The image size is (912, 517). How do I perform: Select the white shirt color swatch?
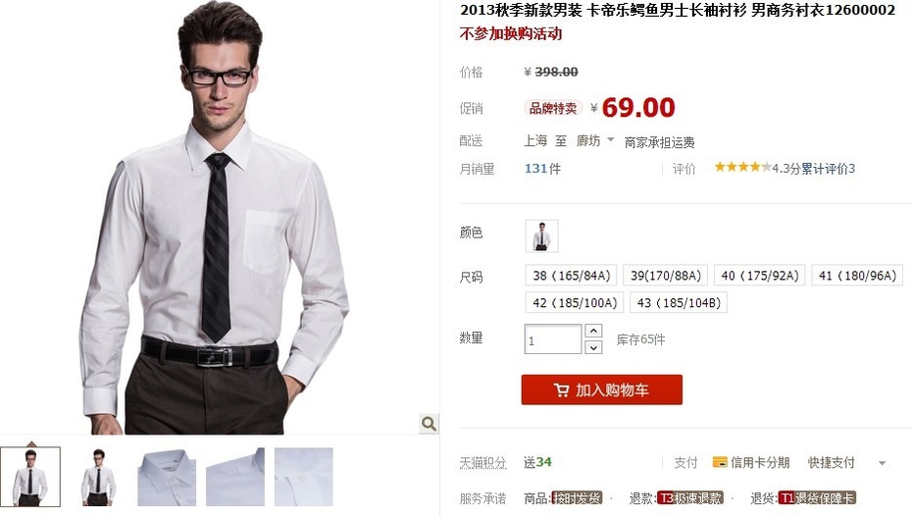click(x=541, y=235)
